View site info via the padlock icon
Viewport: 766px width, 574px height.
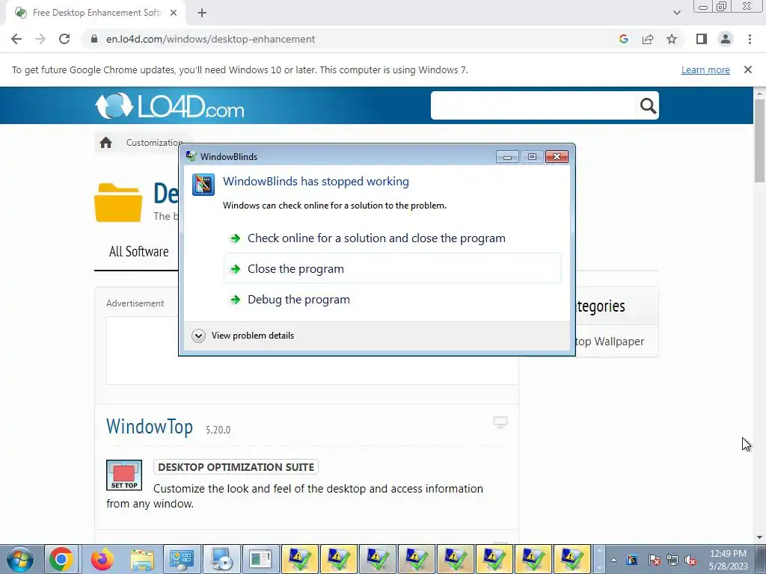[94, 39]
